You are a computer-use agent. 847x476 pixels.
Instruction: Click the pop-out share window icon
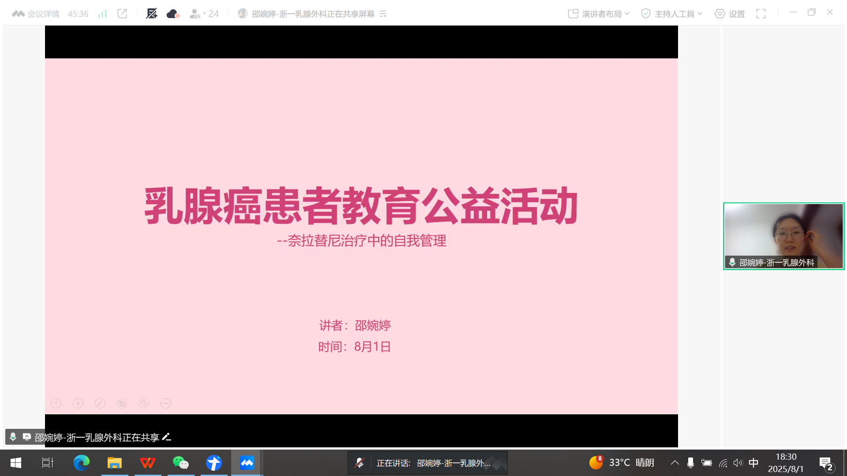(x=122, y=13)
